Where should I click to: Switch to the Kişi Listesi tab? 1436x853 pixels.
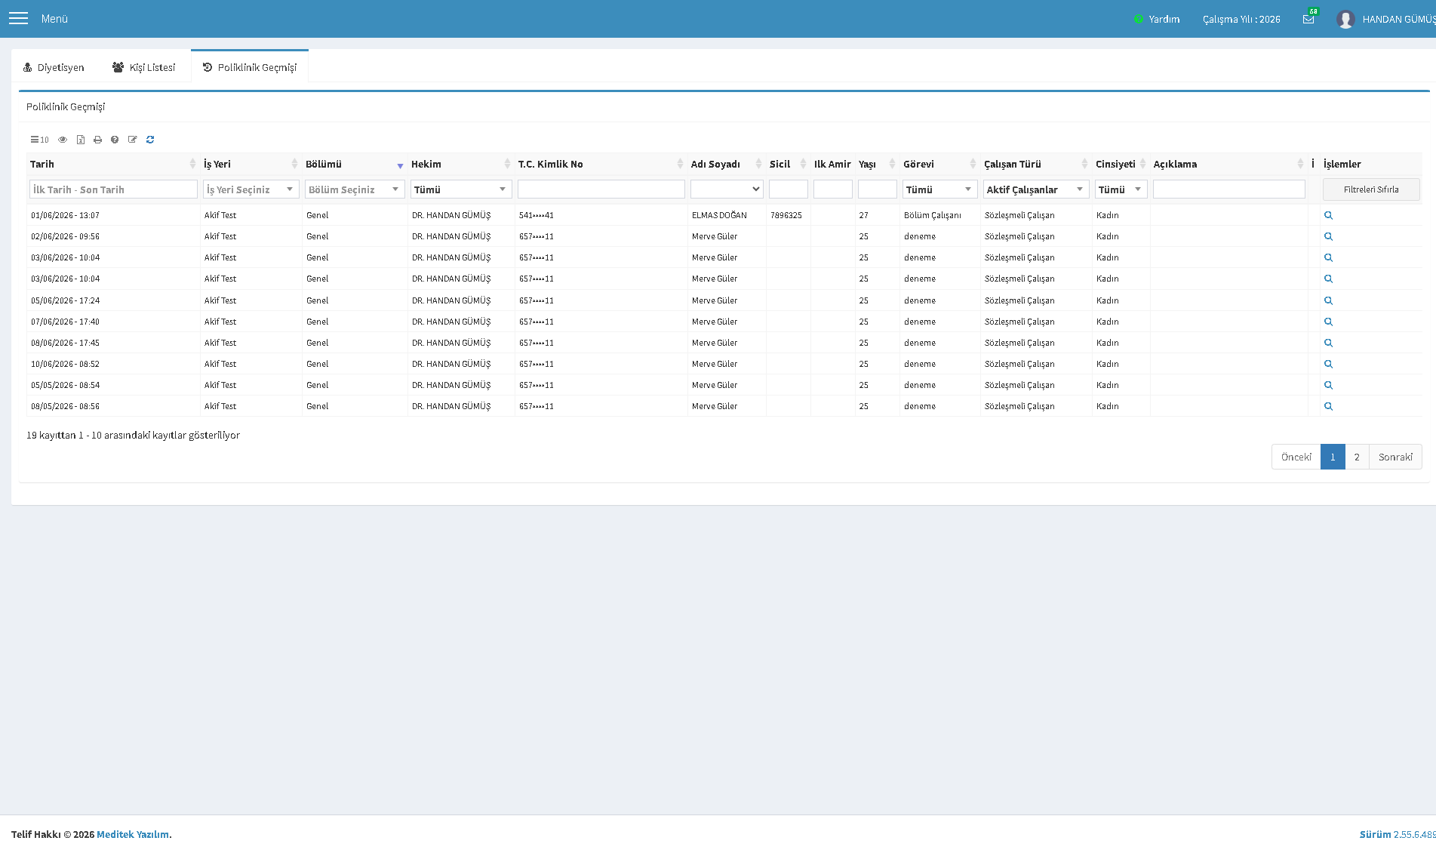click(x=144, y=67)
